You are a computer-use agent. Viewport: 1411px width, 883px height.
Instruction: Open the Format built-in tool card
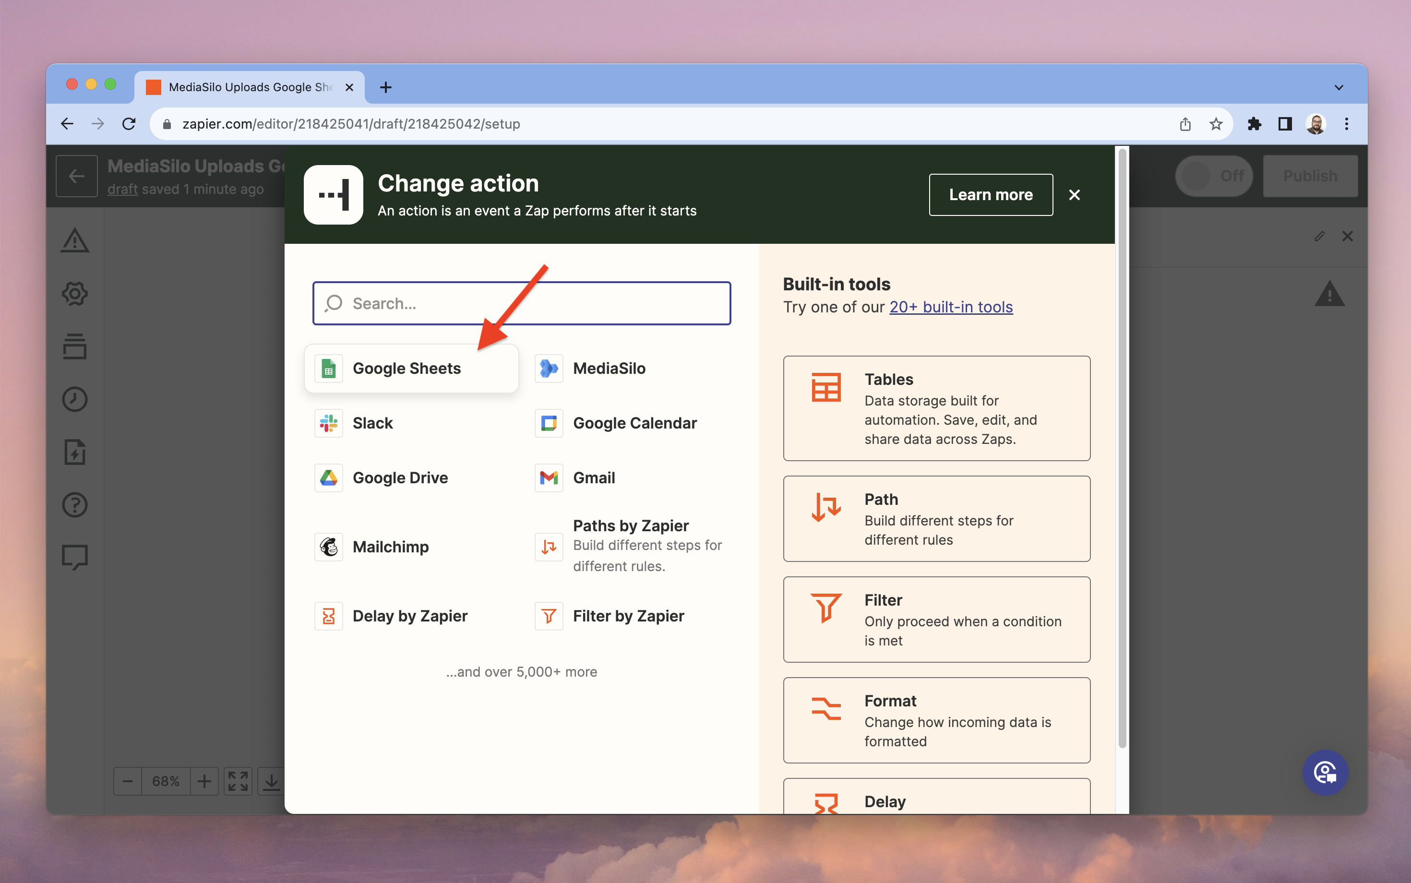937,720
